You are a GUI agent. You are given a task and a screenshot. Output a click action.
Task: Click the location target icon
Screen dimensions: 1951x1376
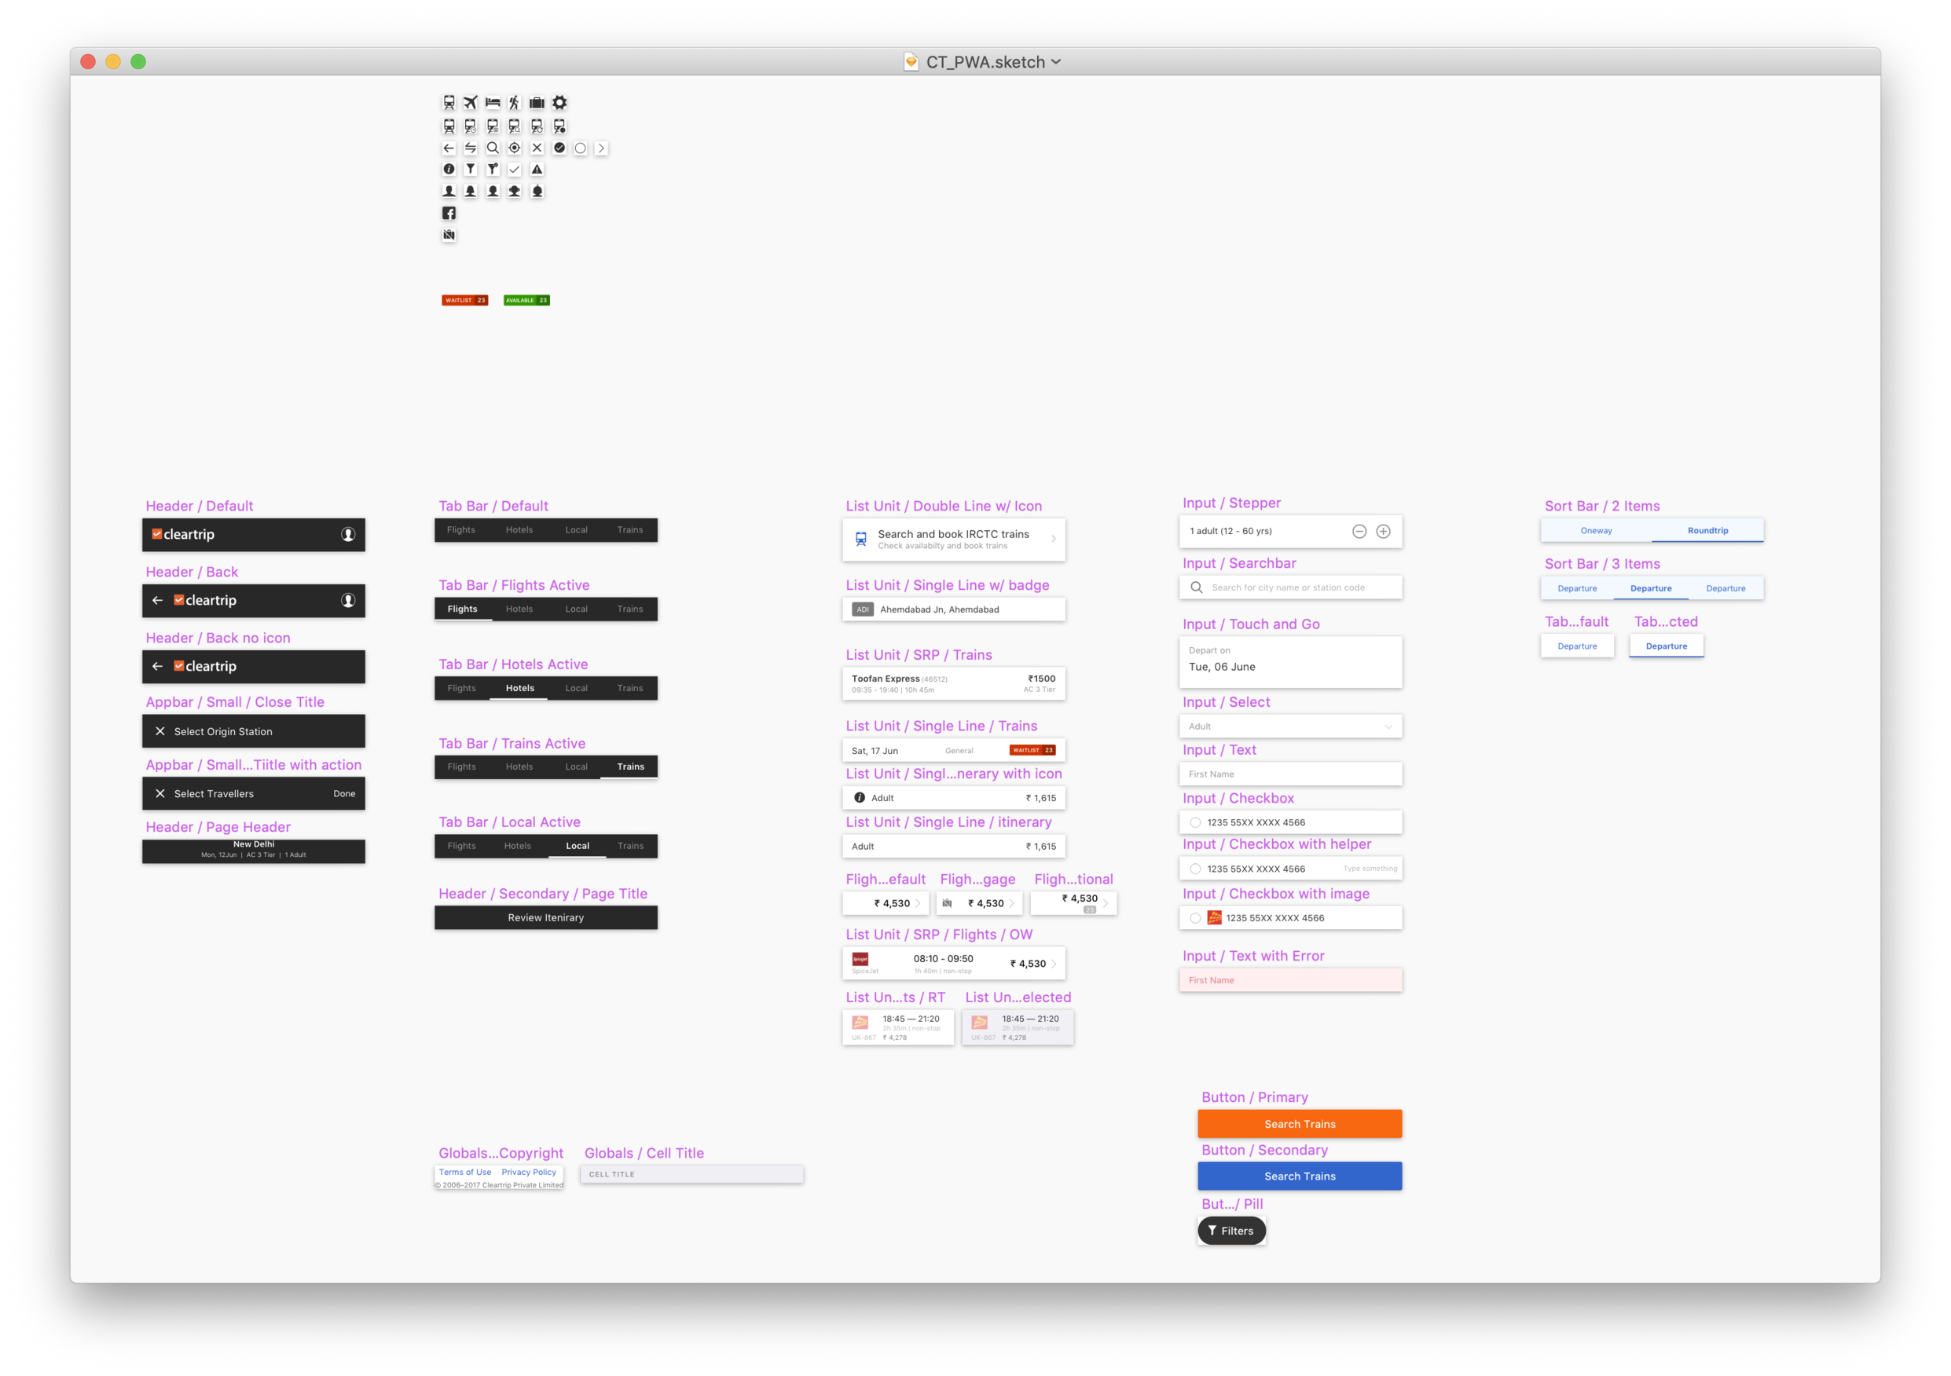[514, 148]
